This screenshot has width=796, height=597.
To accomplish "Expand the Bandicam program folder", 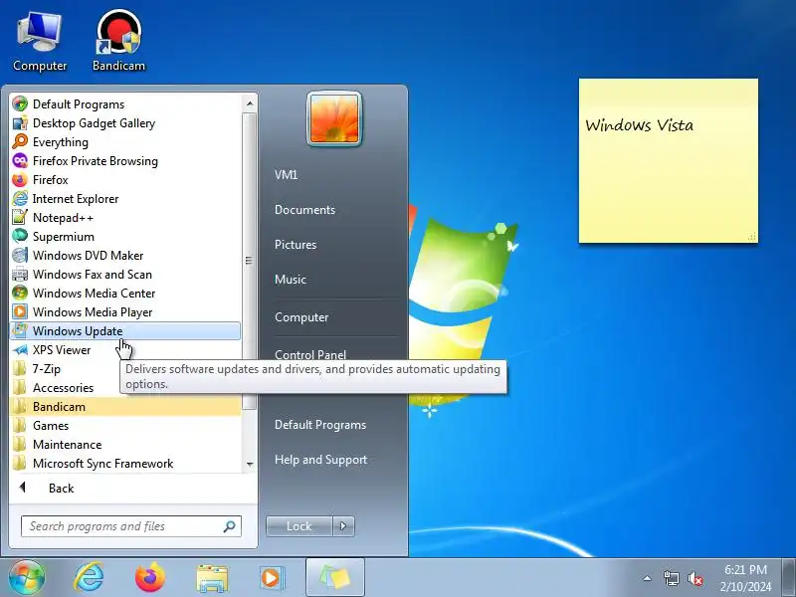I will tap(125, 407).
